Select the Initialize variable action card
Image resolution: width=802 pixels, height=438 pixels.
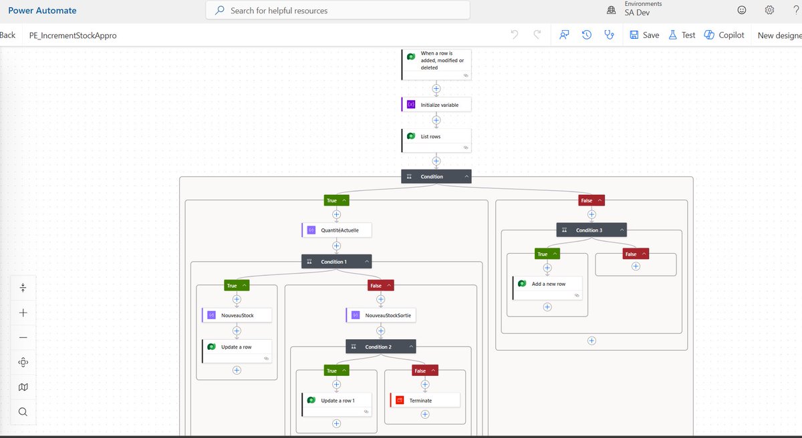(436, 105)
